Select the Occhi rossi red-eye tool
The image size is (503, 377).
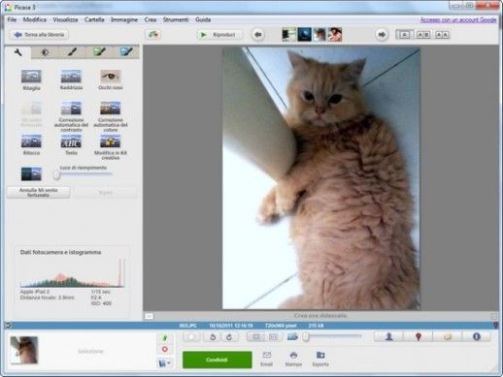point(111,80)
